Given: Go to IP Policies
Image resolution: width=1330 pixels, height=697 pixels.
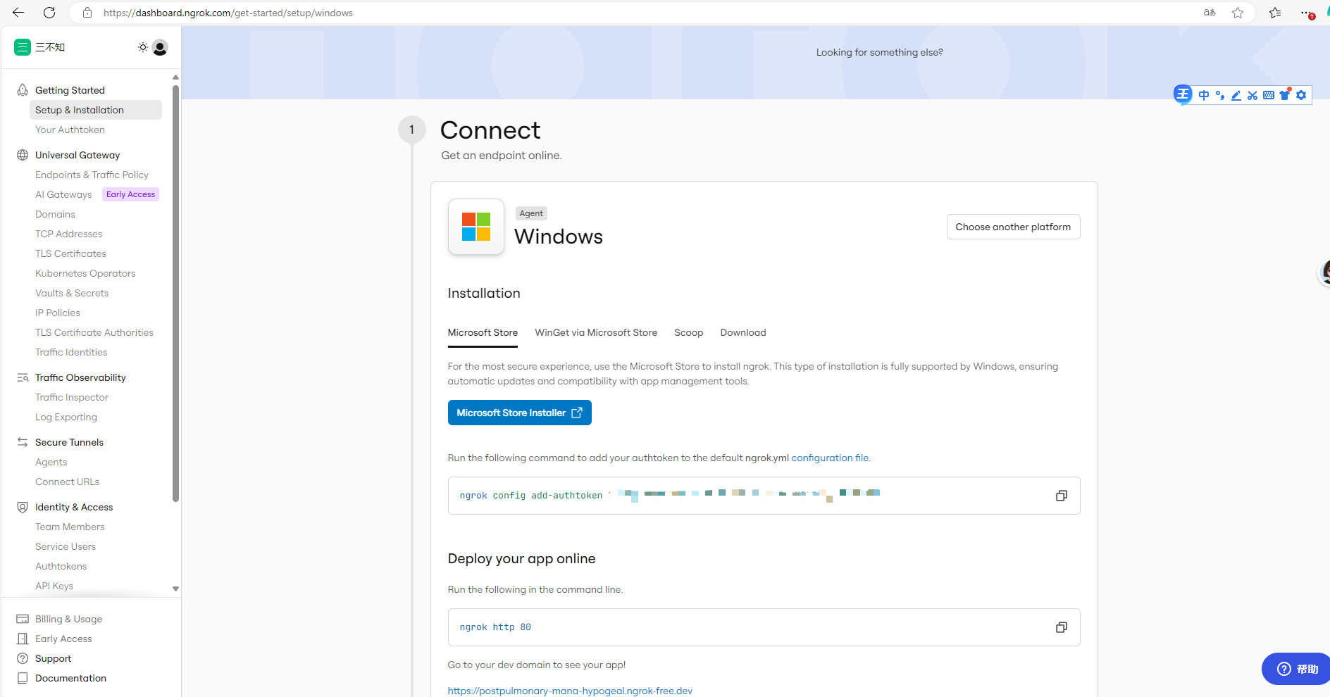Looking at the screenshot, I should [58, 313].
